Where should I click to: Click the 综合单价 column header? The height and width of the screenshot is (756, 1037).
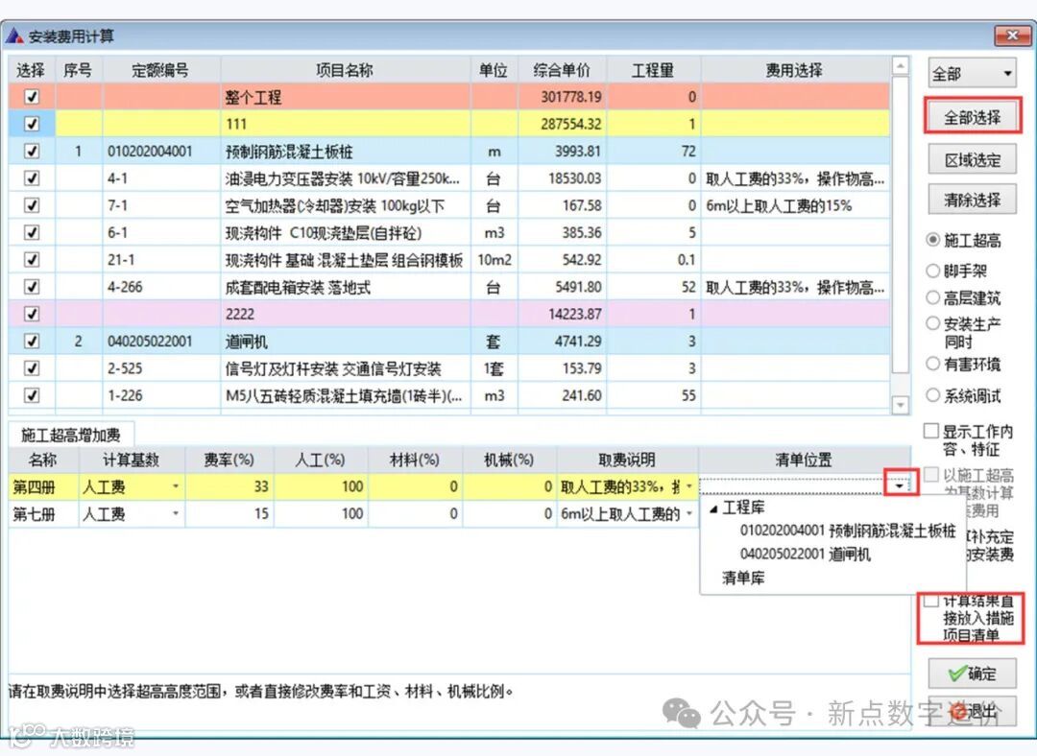click(x=562, y=70)
